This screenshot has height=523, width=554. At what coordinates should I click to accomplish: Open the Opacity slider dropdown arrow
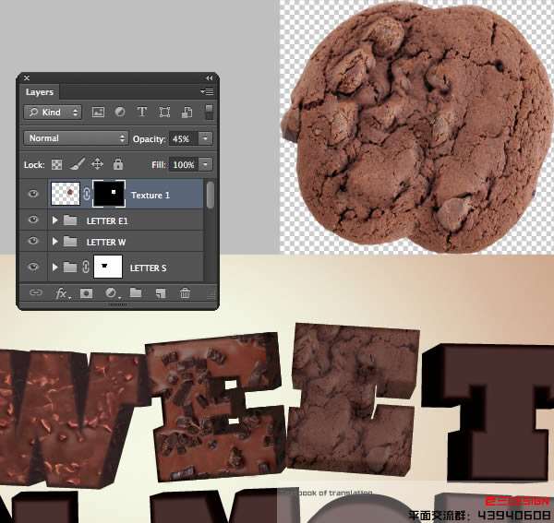204,138
